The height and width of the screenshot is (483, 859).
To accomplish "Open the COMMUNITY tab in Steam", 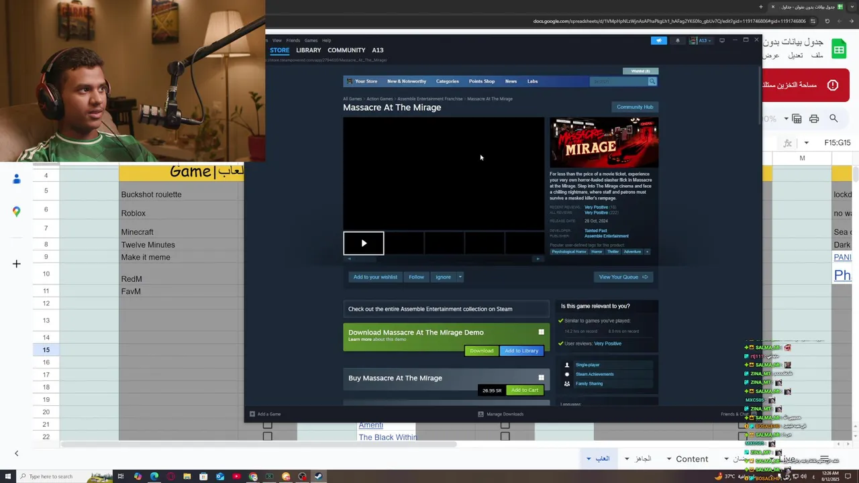I will point(346,50).
